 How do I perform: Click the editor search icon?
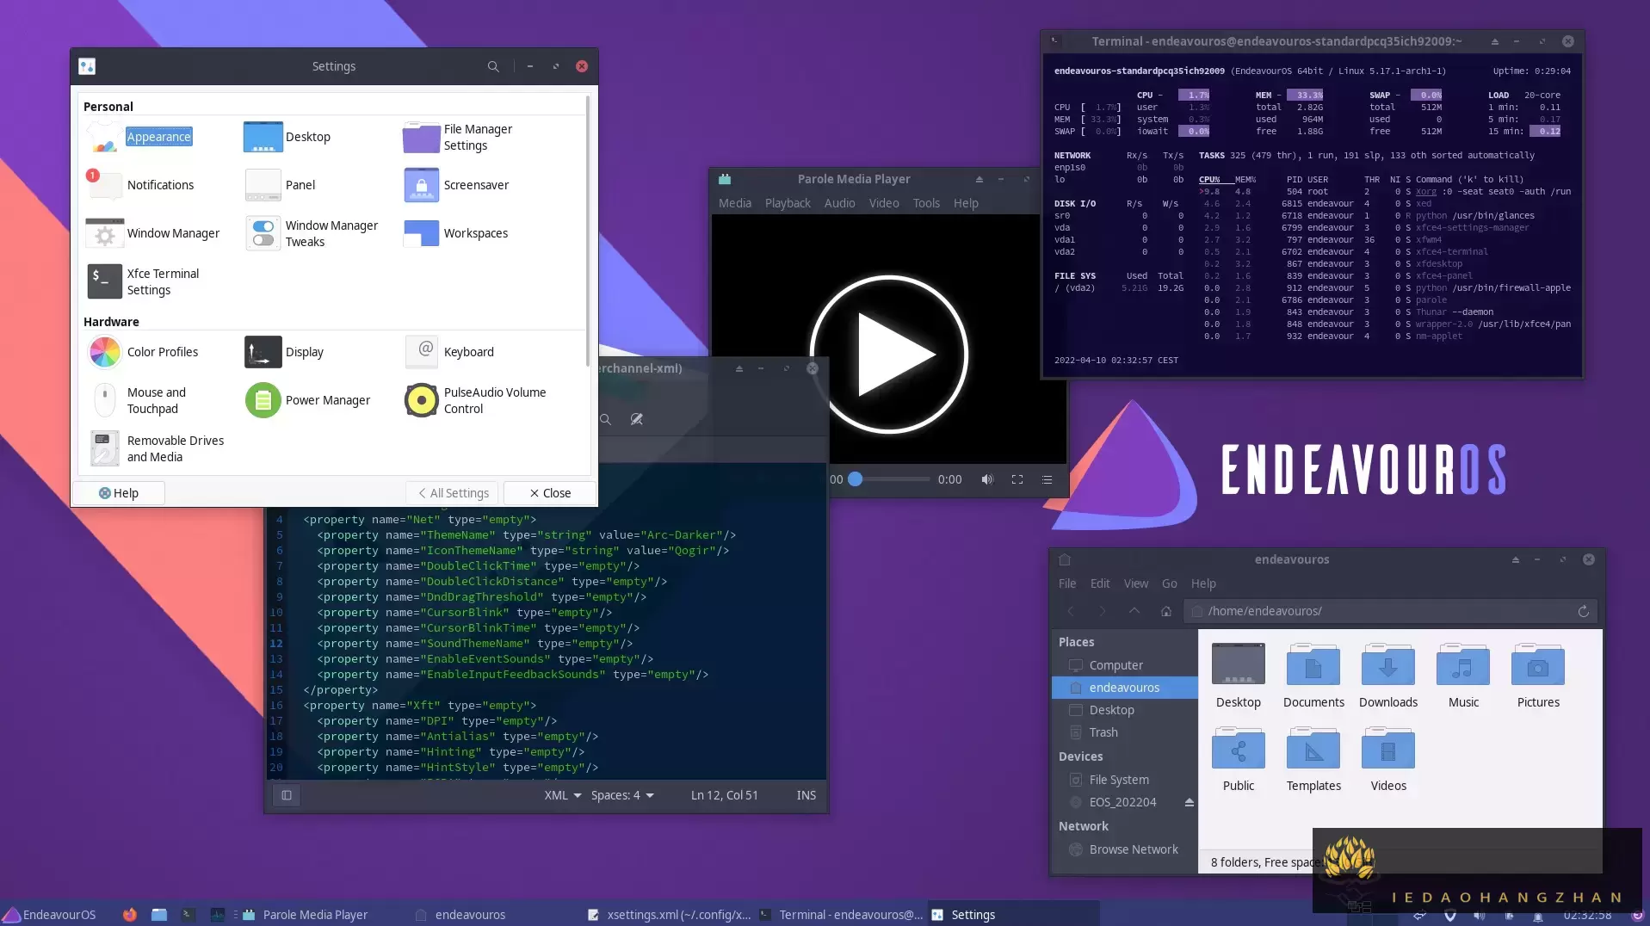(606, 419)
